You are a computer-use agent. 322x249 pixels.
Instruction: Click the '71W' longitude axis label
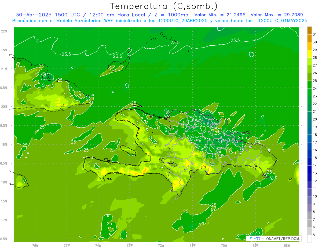(x=192, y=245)
